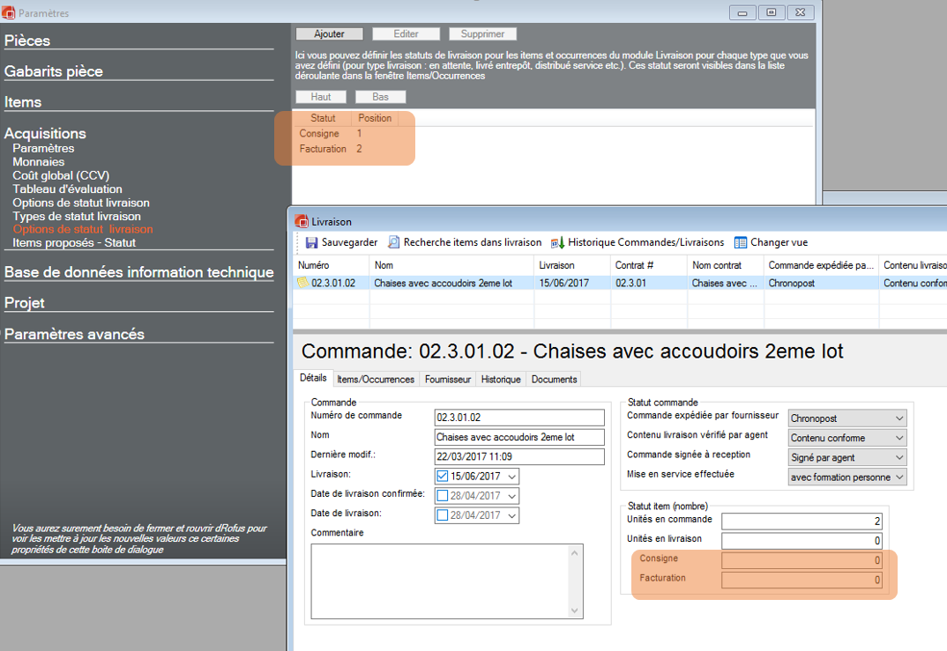
Task: Click the Haut button
Action: click(x=321, y=97)
